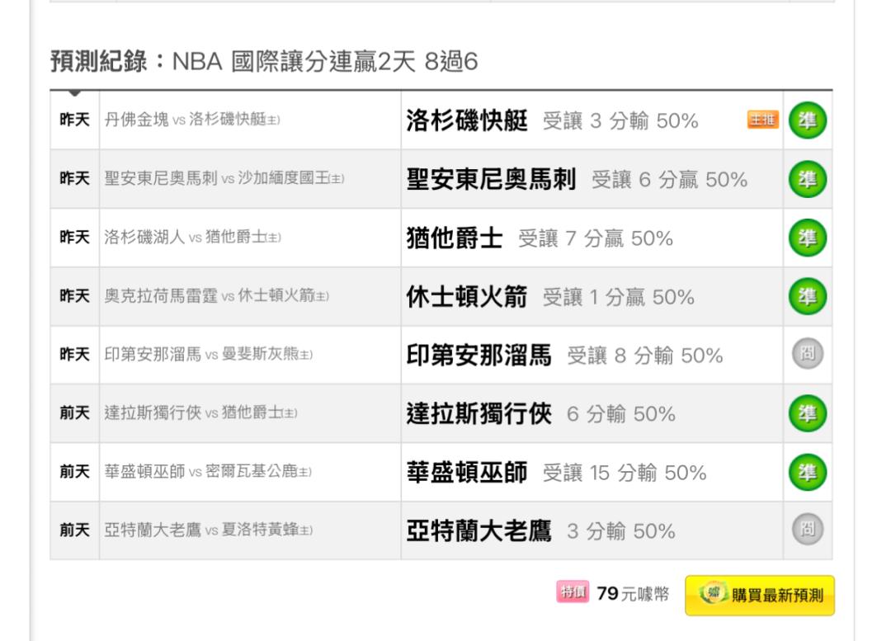
Task: Open the 華盛頓巫師 vs 密爾瓦基公鹿 matchup
Action: 208,471
